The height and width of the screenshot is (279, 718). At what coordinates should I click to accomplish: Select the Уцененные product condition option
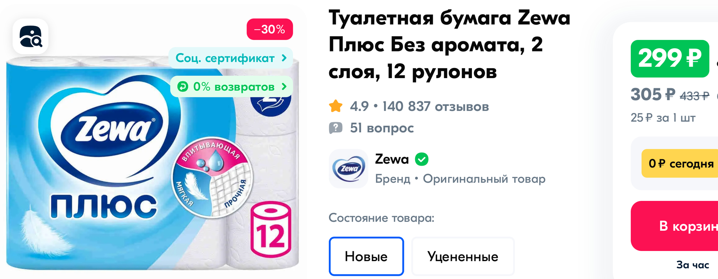pyautogui.click(x=463, y=256)
